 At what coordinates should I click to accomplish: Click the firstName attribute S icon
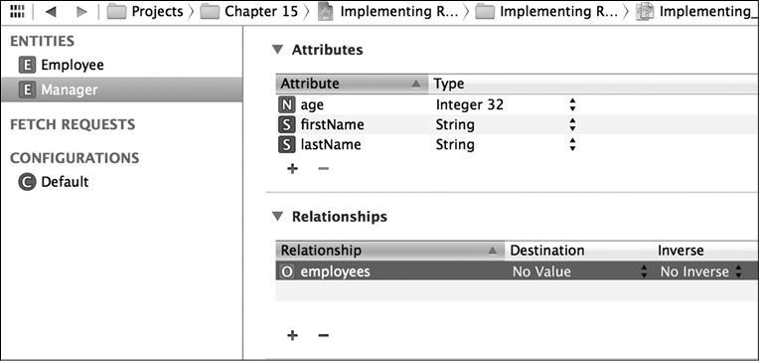click(x=286, y=125)
